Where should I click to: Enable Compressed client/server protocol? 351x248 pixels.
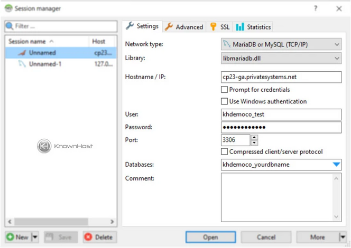(225, 152)
